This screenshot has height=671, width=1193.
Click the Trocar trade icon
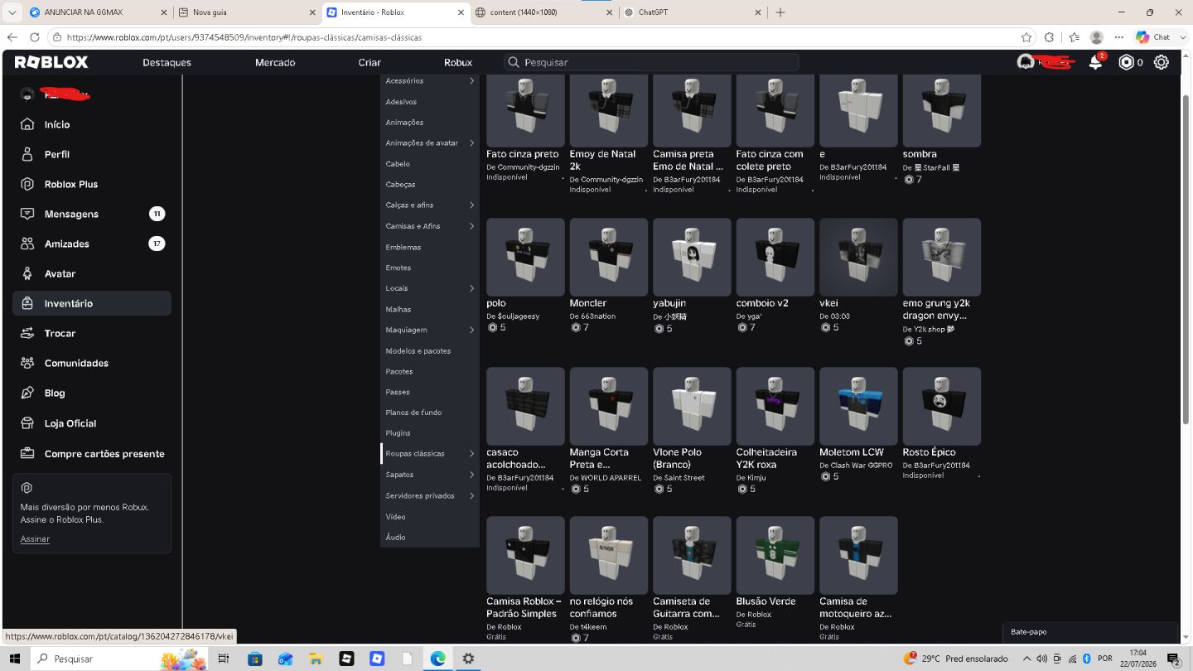coord(27,333)
